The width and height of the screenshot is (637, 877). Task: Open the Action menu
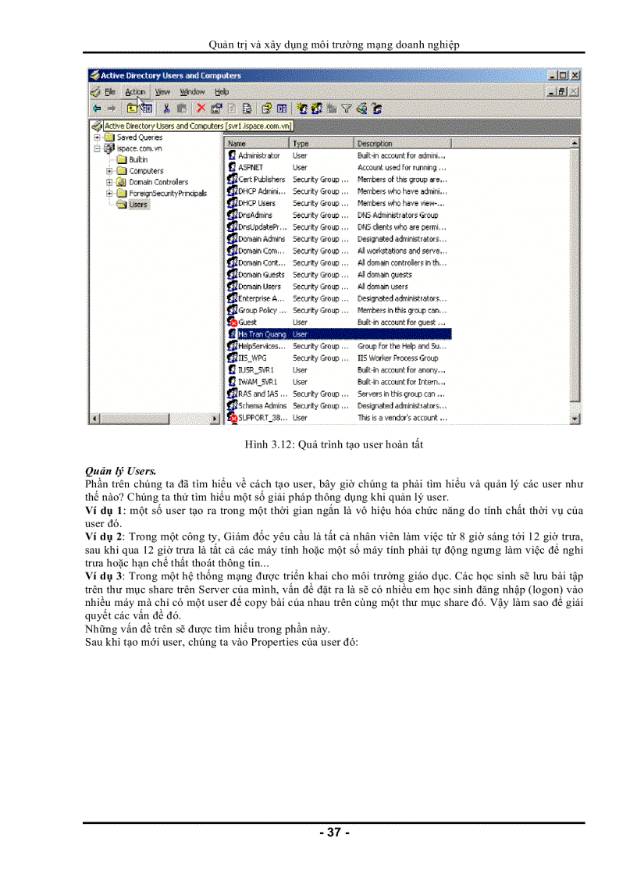(135, 91)
